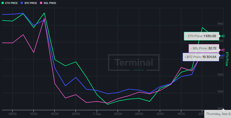The height and width of the screenshot is (118, 231).
Task: Click the first 08:00 x-axis label
Action: tap(13, 114)
